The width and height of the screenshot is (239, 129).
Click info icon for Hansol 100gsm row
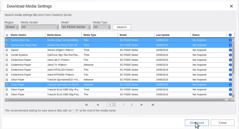230,50
